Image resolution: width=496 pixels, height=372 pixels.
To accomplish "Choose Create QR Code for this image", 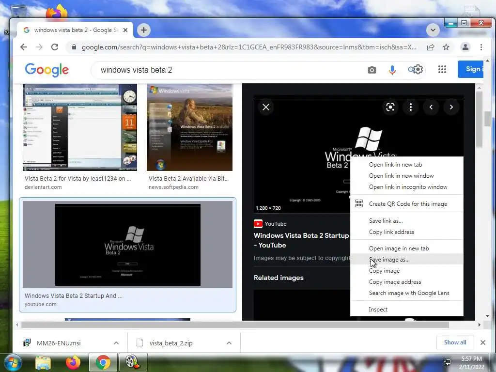I will [x=407, y=204].
